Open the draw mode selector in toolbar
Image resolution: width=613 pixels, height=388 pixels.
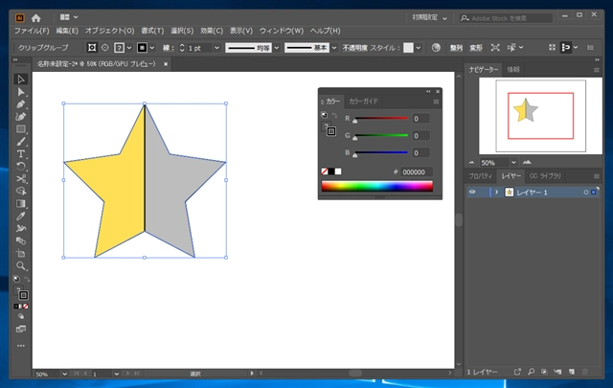[x=21, y=316]
